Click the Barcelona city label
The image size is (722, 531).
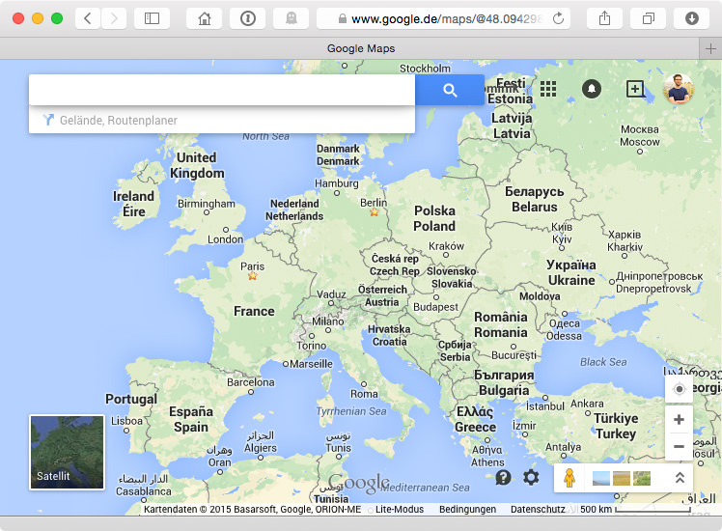[x=251, y=382]
